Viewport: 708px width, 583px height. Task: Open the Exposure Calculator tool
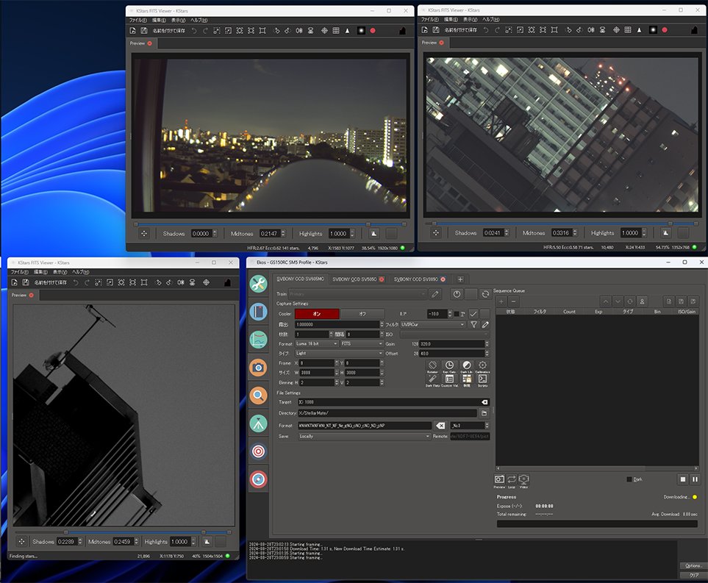(449, 366)
